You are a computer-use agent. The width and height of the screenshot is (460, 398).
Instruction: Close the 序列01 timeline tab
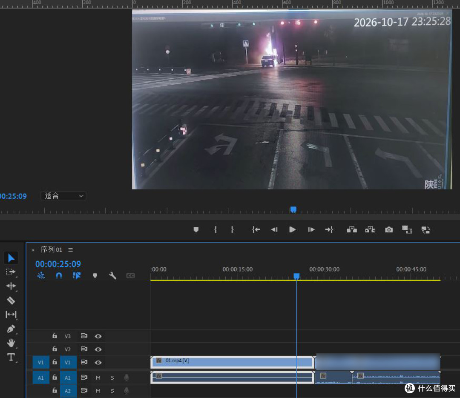(33, 250)
